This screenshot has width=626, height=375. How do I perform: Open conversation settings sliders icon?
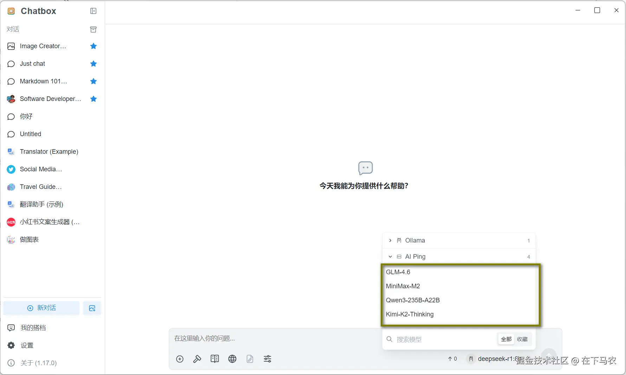267,359
